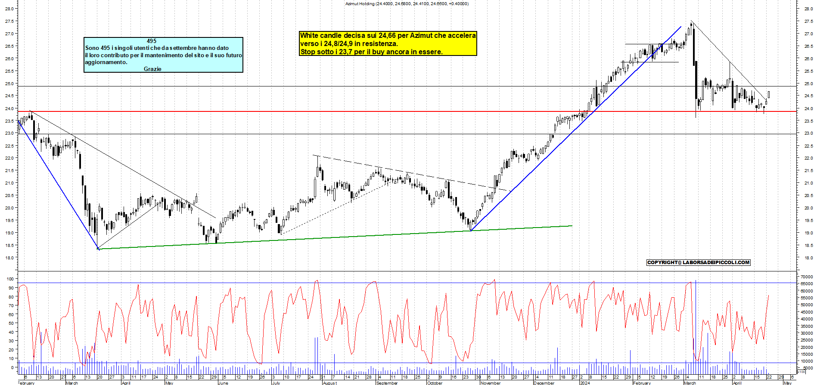Click the 50000 label on the volume scale

click(x=807, y=305)
